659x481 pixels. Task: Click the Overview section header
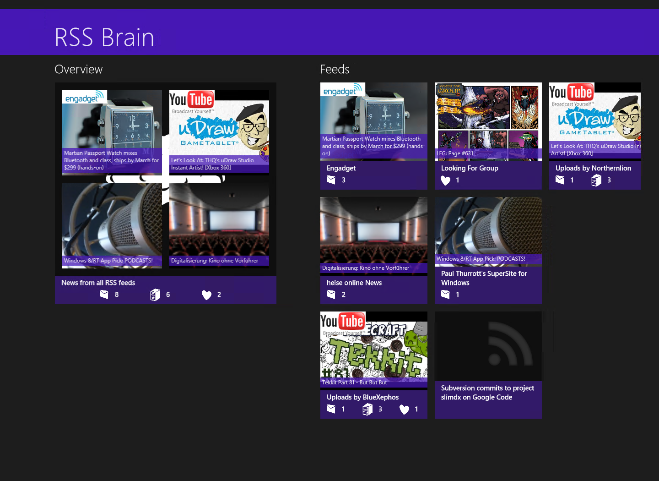(79, 69)
